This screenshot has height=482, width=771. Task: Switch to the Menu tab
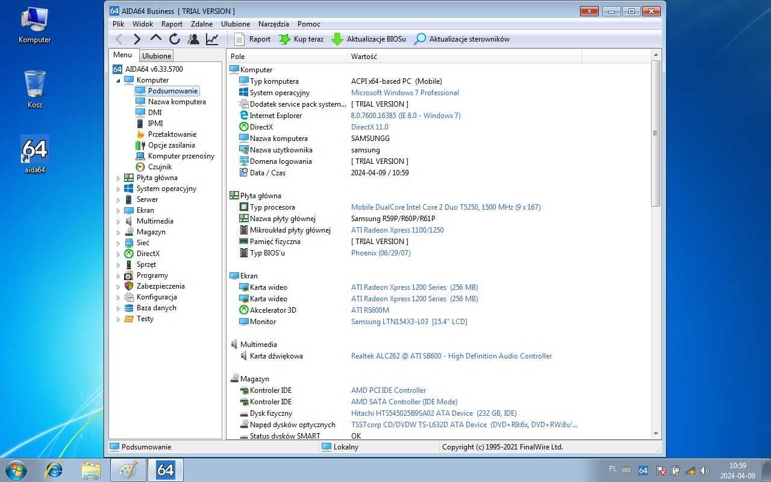122,55
